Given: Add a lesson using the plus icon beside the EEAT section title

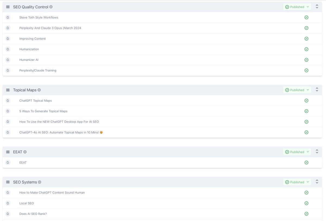Looking at the screenshot, I should (25, 152).
